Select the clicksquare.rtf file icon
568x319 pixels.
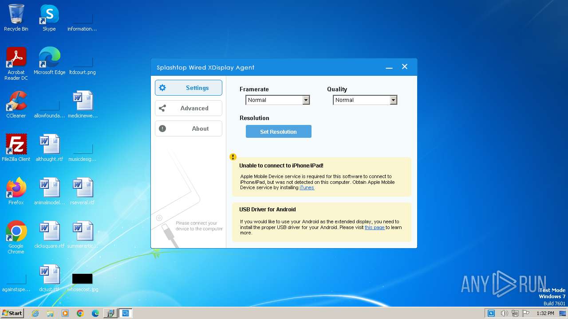tap(49, 235)
